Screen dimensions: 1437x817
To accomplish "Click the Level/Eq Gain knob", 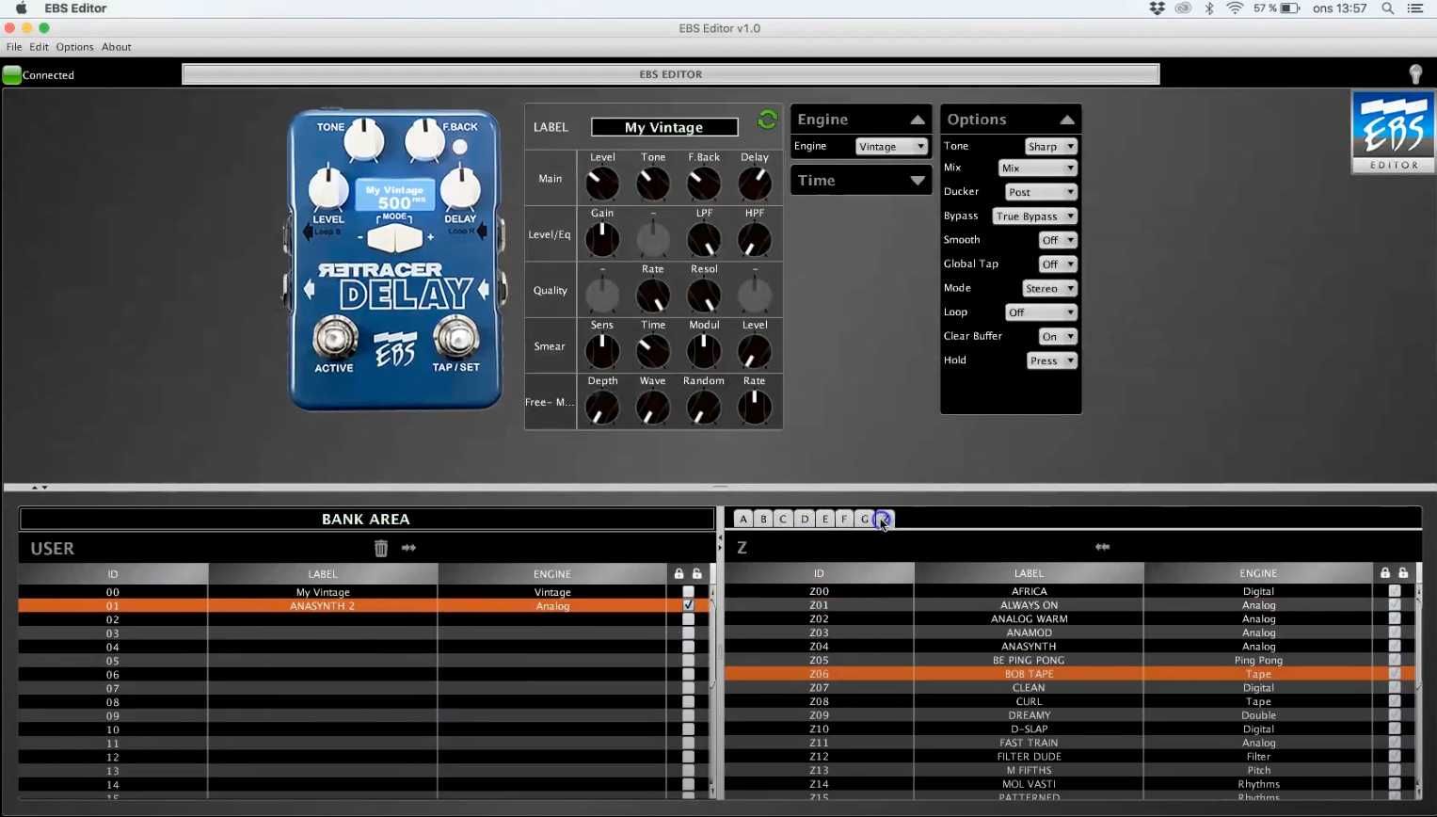I will click(x=602, y=240).
